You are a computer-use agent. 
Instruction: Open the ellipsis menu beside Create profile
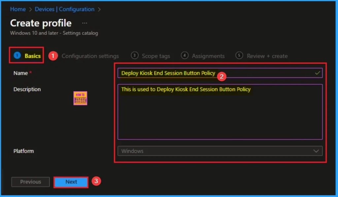point(85,23)
